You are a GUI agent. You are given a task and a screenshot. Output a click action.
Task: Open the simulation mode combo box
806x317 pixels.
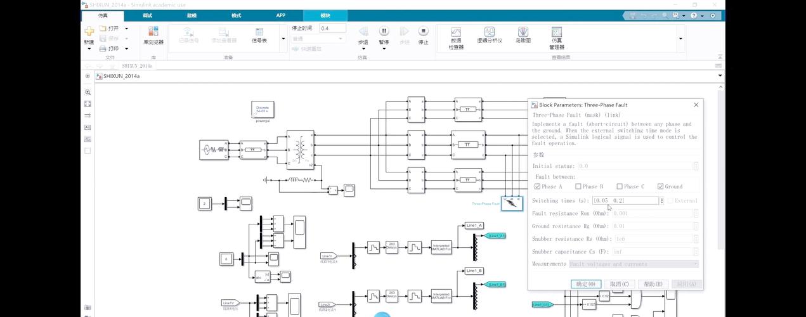pos(318,39)
